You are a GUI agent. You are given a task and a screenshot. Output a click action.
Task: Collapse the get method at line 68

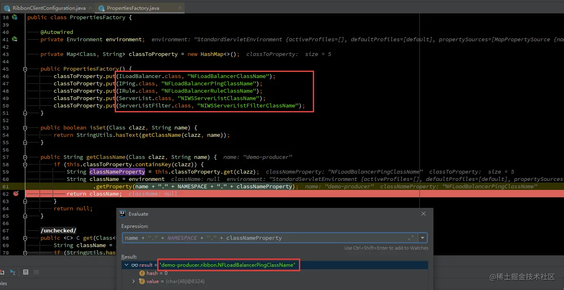point(25,238)
